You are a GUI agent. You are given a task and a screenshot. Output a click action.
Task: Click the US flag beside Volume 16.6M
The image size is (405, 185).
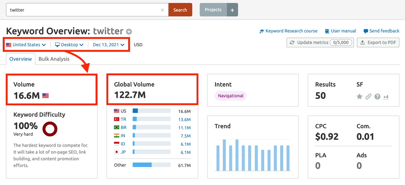click(x=45, y=96)
